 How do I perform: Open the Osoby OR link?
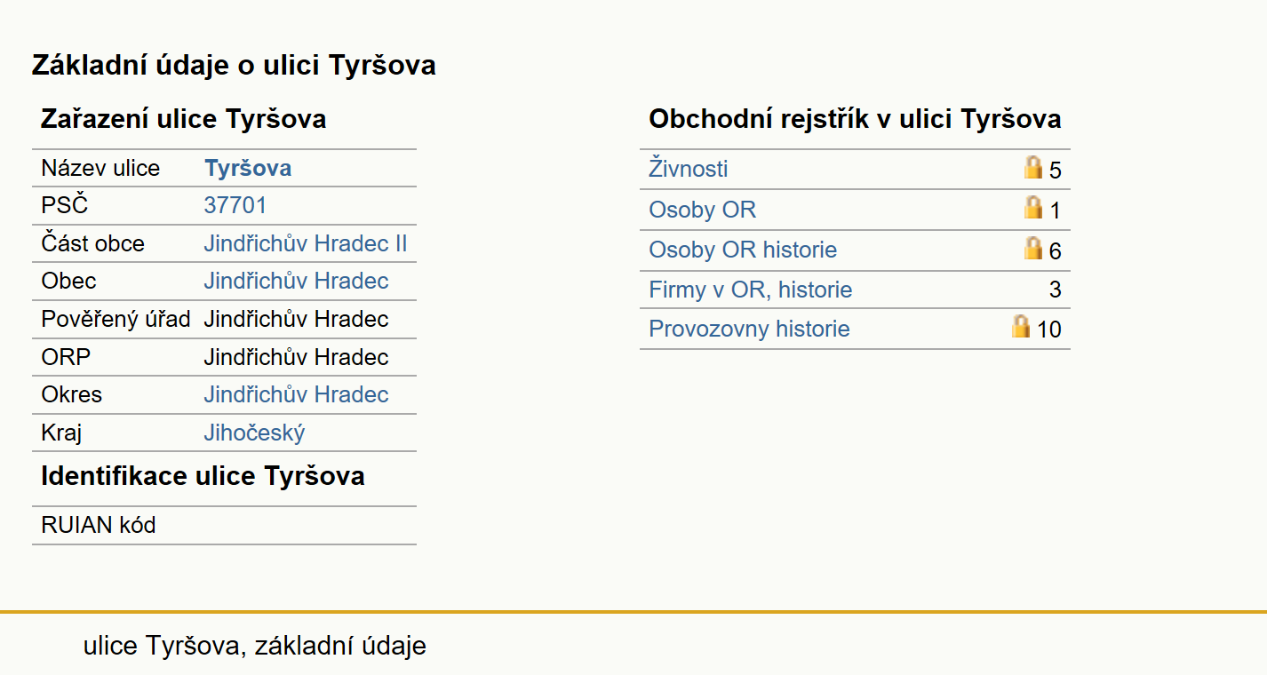click(x=703, y=210)
